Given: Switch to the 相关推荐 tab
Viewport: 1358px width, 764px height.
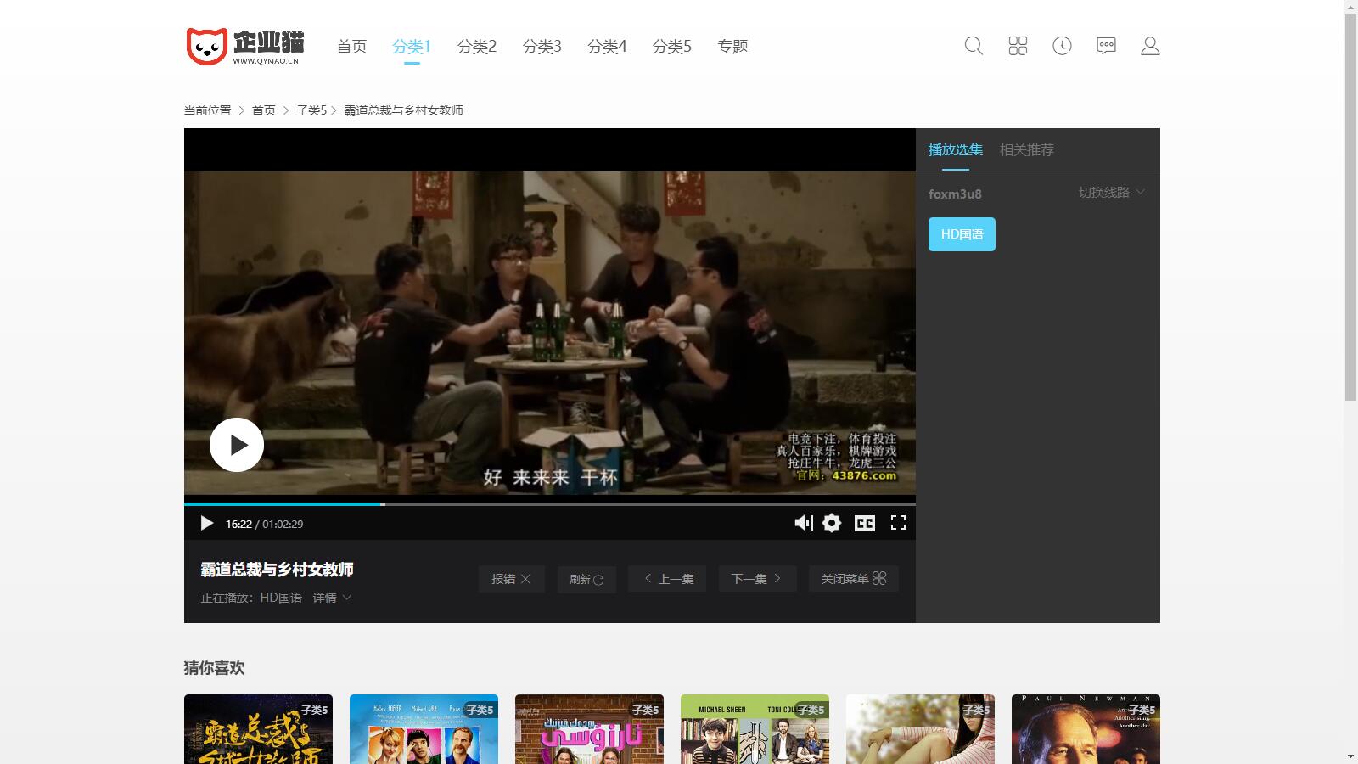Looking at the screenshot, I should tap(1026, 150).
